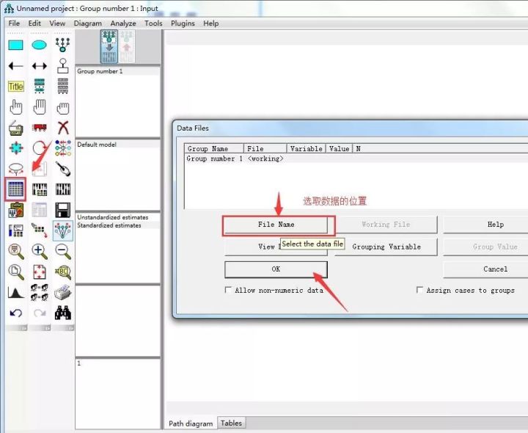The height and width of the screenshot is (433, 528).
Task: Select the add unique variable tool
Action: (62, 66)
